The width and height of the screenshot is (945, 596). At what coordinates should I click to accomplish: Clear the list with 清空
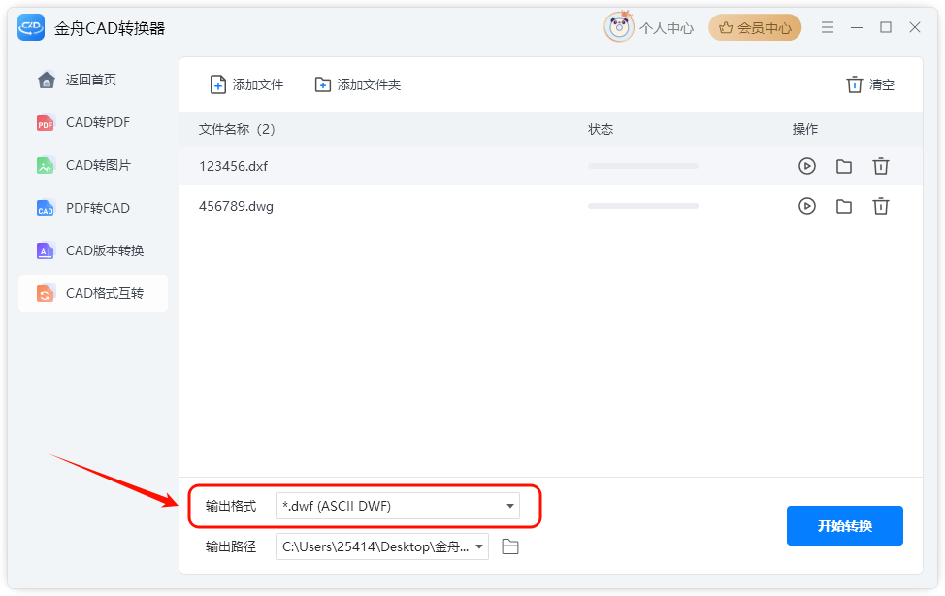pos(869,84)
